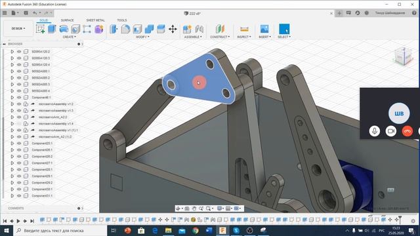
Task: Hang up with red end-call button
Action: click(x=407, y=131)
